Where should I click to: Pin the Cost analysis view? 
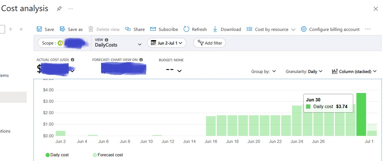coord(59,9)
